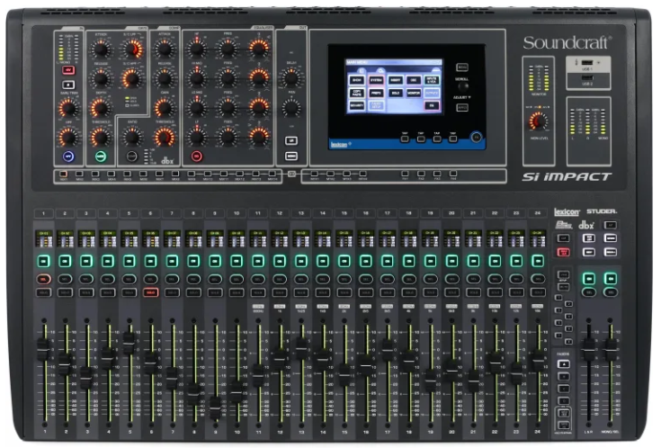Click the HPF frequency knob
This screenshot has height=448, width=661.
[x=68, y=137]
